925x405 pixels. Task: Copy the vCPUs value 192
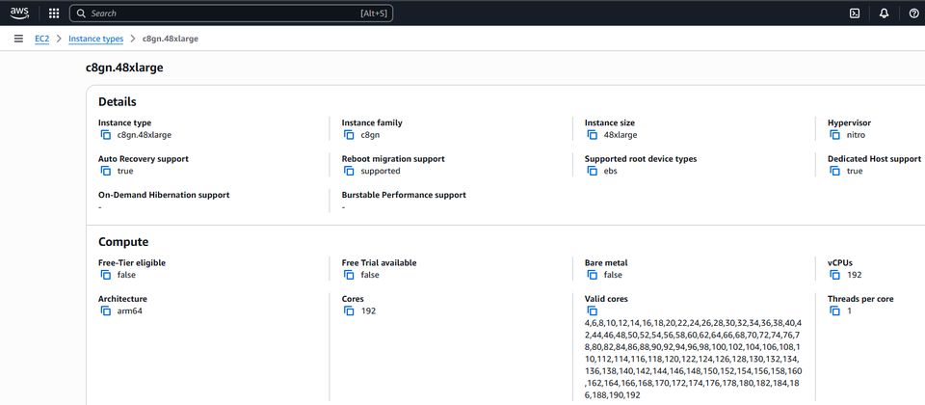tap(834, 275)
